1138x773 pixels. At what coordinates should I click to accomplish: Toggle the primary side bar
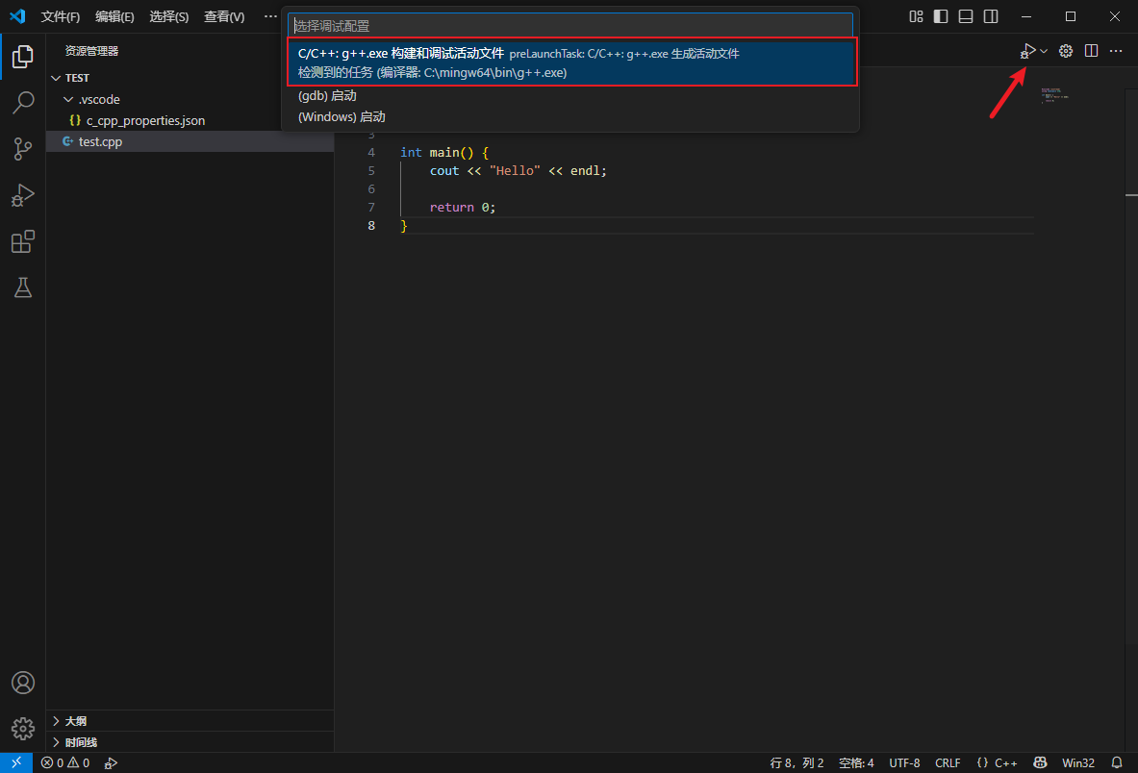click(941, 16)
